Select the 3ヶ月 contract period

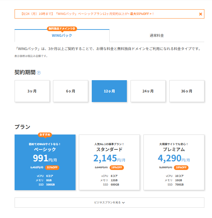(32, 91)
